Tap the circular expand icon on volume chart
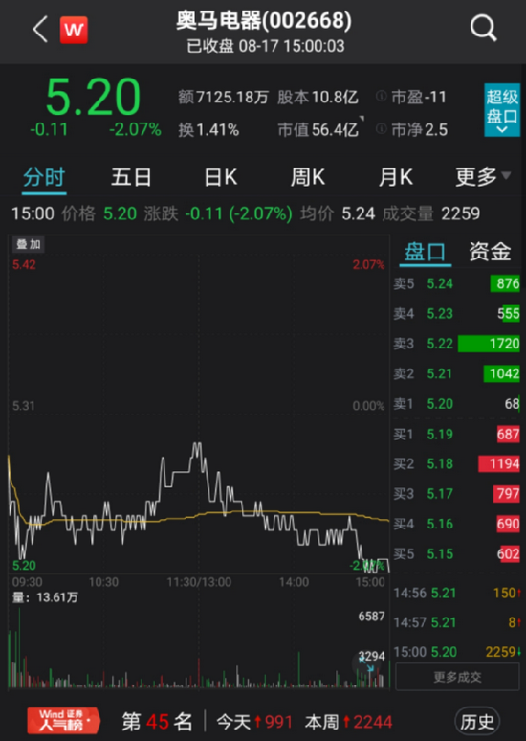526x741 pixels. tap(366, 664)
